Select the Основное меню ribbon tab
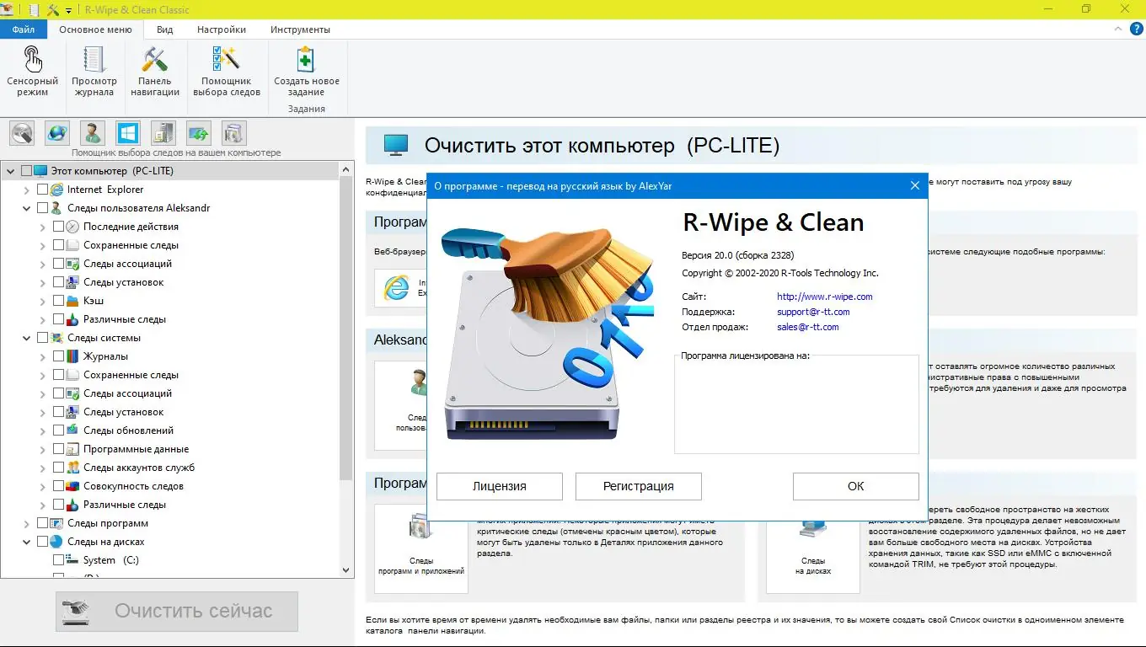1146x647 pixels. (95, 29)
